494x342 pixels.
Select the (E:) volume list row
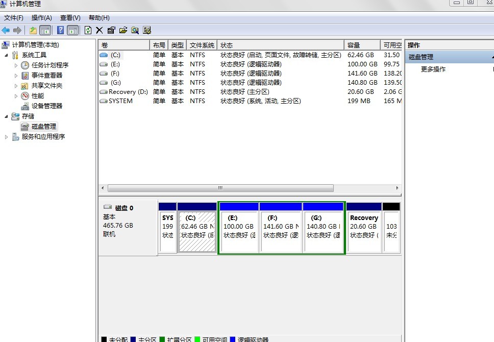click(250, 64)
